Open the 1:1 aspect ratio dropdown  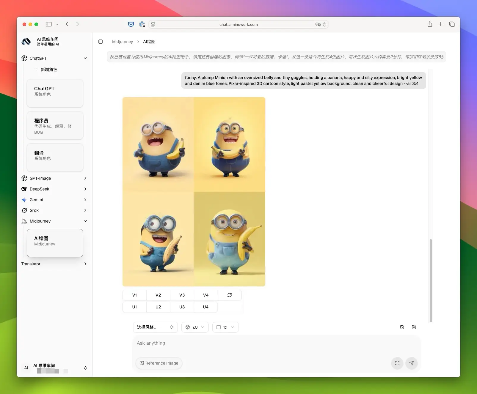click(x=225, y=327)
